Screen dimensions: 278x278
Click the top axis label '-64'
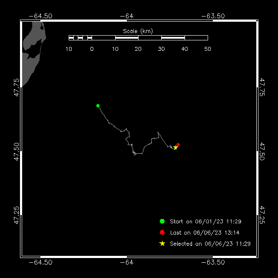point(127,16)
